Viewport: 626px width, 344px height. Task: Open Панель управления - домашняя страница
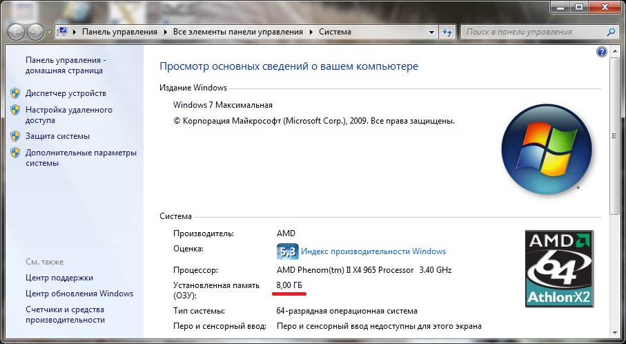[66, 65]
